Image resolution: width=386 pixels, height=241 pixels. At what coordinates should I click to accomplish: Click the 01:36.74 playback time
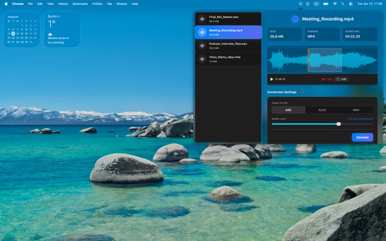(x=280, y=79)
